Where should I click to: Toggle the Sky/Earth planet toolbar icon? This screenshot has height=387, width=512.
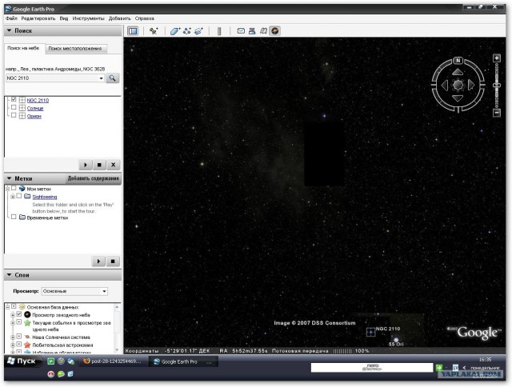[x=275, y=31]
